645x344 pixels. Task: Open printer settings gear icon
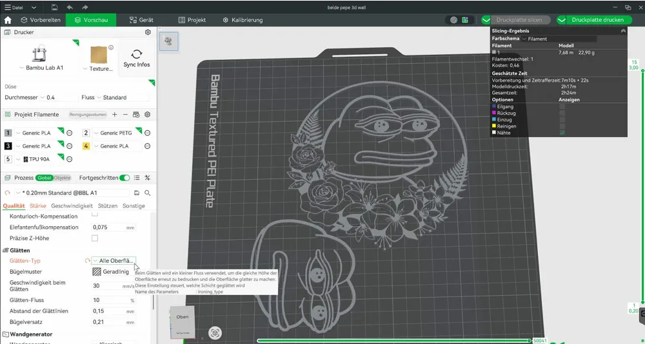click(x=148, y=32)
